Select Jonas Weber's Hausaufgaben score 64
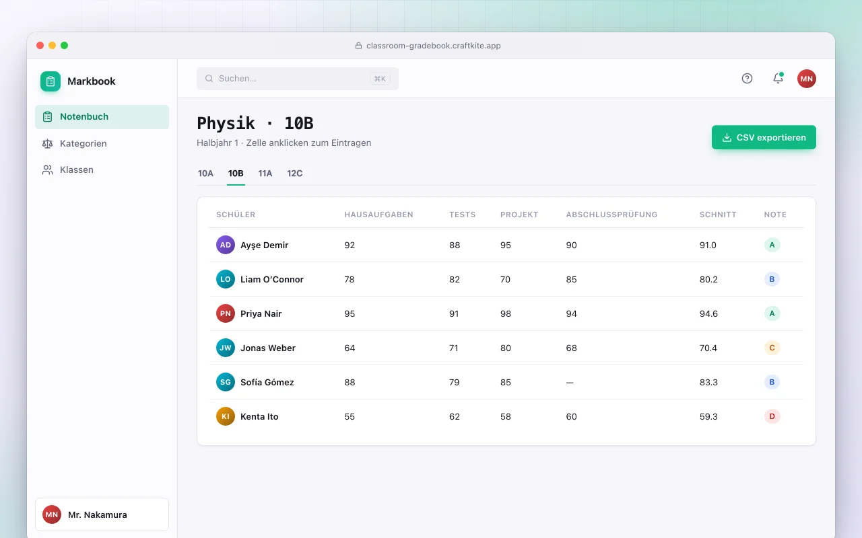862x538 pixels. pos(350,348)
